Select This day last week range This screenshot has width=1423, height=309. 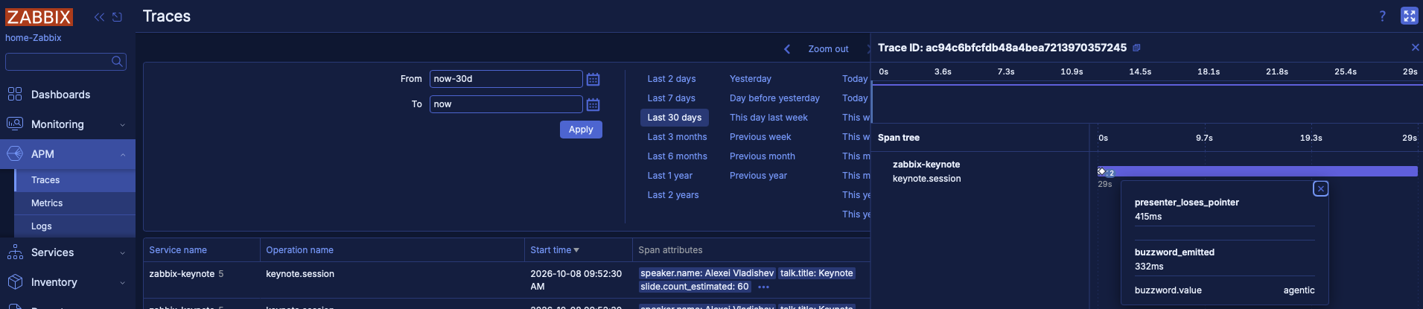(768, 118)
